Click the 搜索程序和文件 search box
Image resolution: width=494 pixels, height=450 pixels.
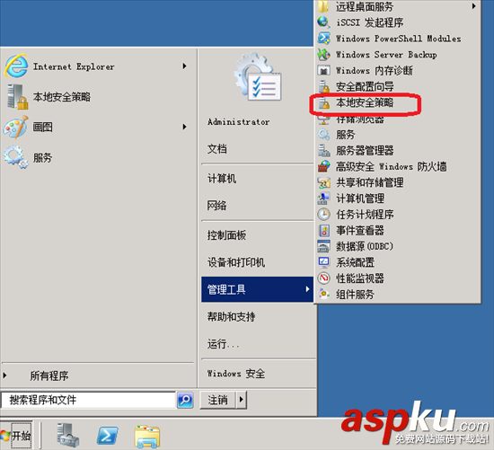(x=88, y=400)
